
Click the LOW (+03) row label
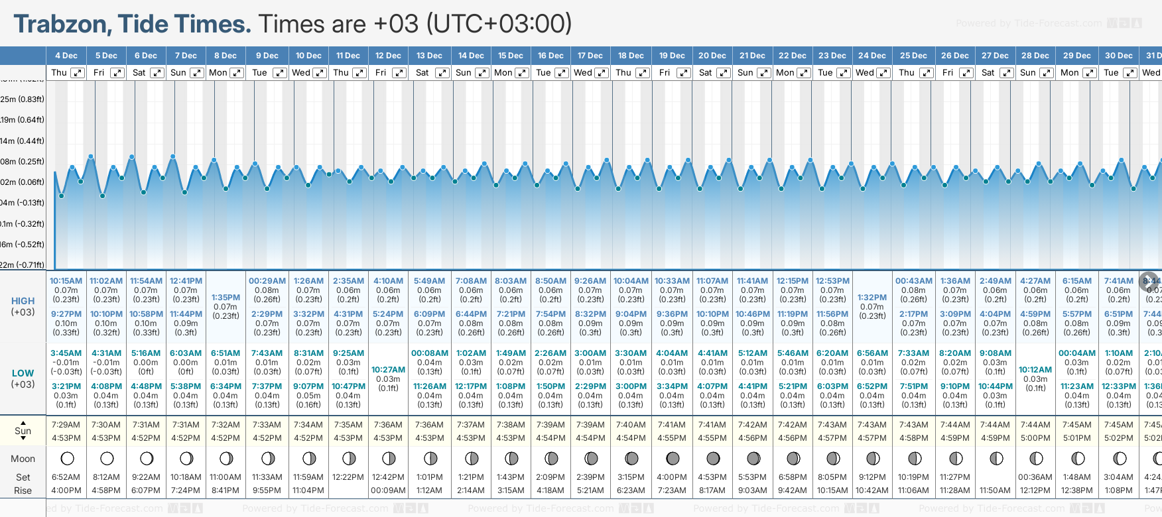[23, 378]
